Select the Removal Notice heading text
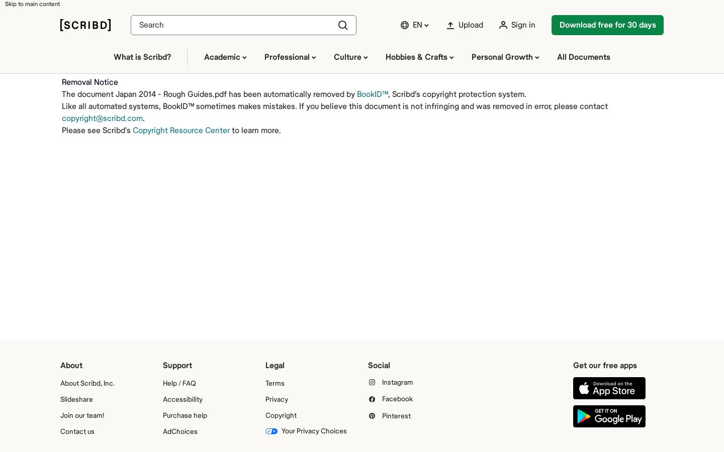Viewport: 724px width, 452px height. 90,82
